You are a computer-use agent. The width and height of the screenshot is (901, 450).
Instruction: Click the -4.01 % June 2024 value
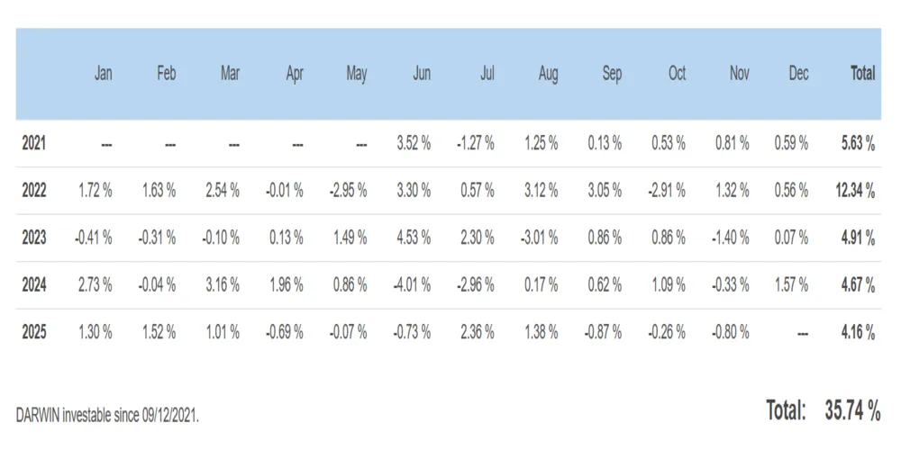[412, 284]
